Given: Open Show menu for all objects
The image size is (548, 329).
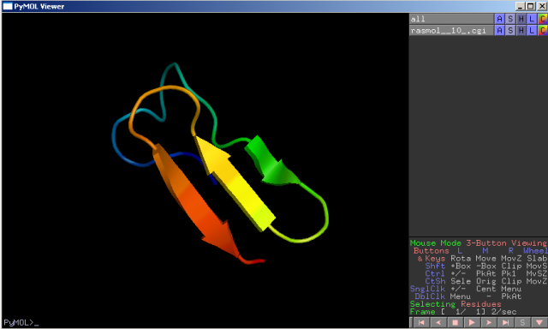Looking at the screenshot, I should (510, 19).
